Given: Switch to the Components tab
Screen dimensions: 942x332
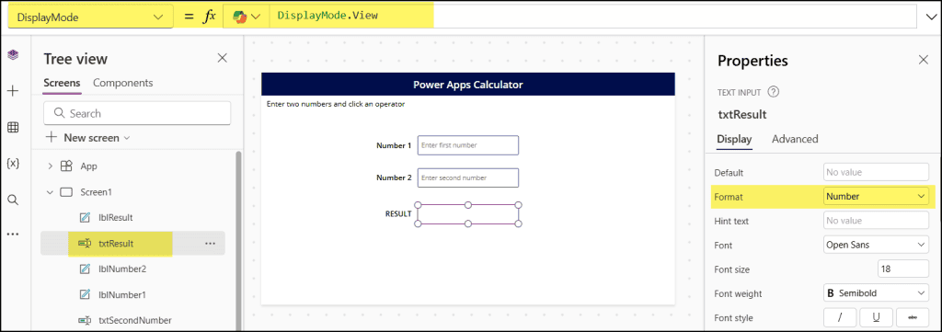Looking at the screenshot, I should pos(123,84).
